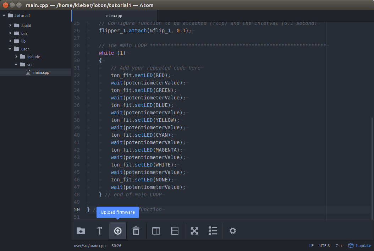Image resolution: width=374 pixels, height=251 pixels.
Task: Click line number 50 in gutter
Action: click(x=77, y=209)
